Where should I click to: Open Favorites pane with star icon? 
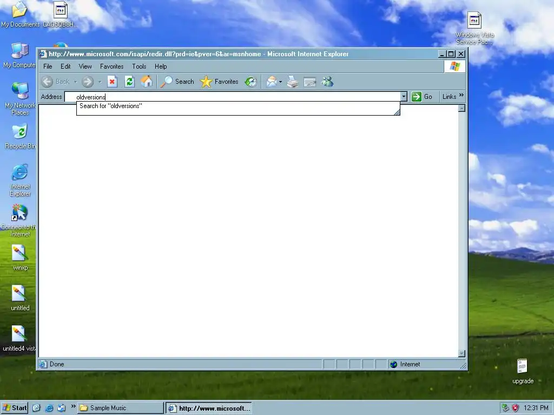(x=220, y=82)
